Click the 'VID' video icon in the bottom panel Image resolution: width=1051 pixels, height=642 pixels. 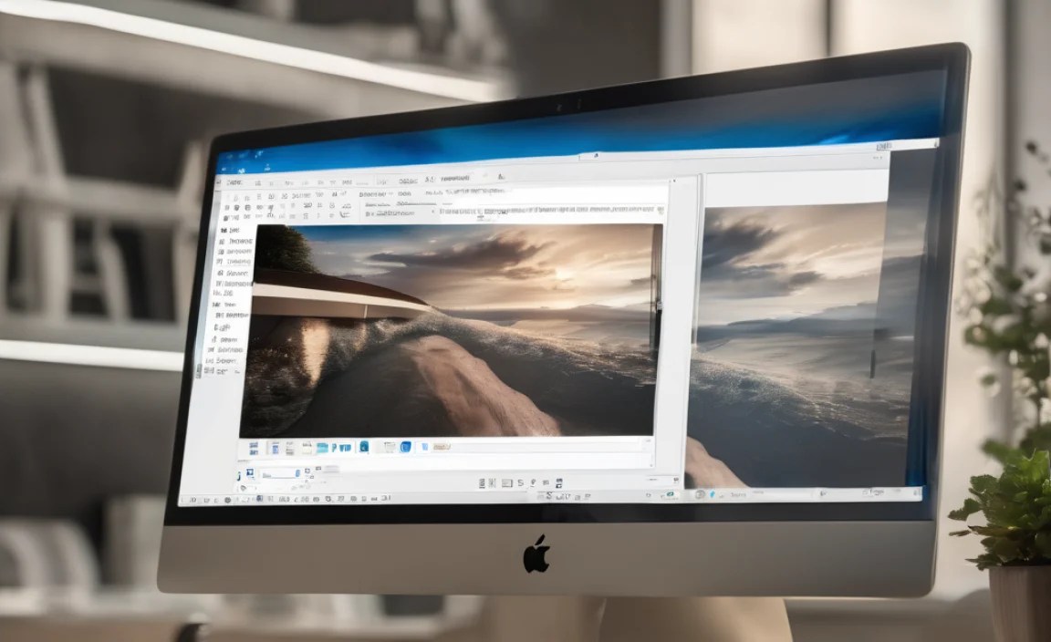(349, 447)
